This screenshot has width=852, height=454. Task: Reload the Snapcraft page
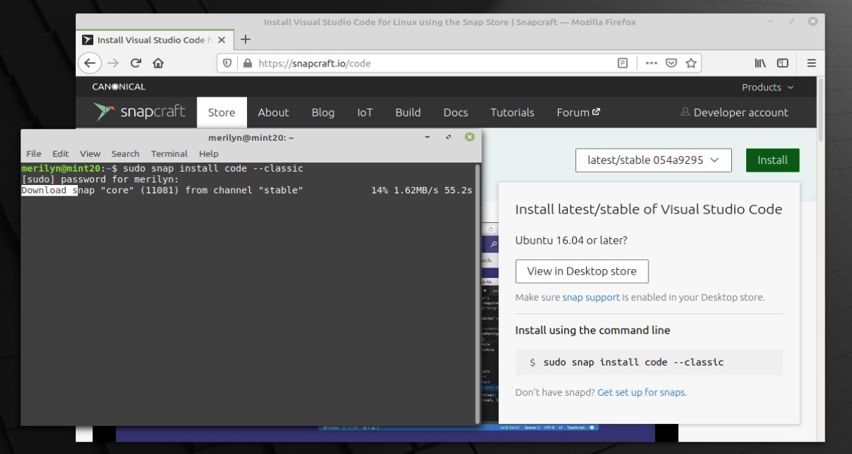[x=136, y=63]
